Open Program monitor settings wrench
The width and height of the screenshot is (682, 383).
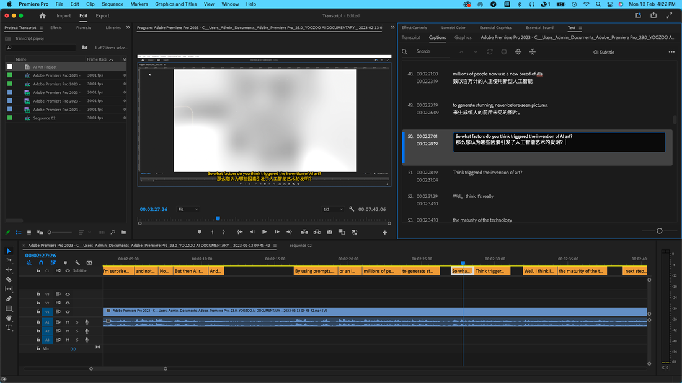[x=352, y=209]
